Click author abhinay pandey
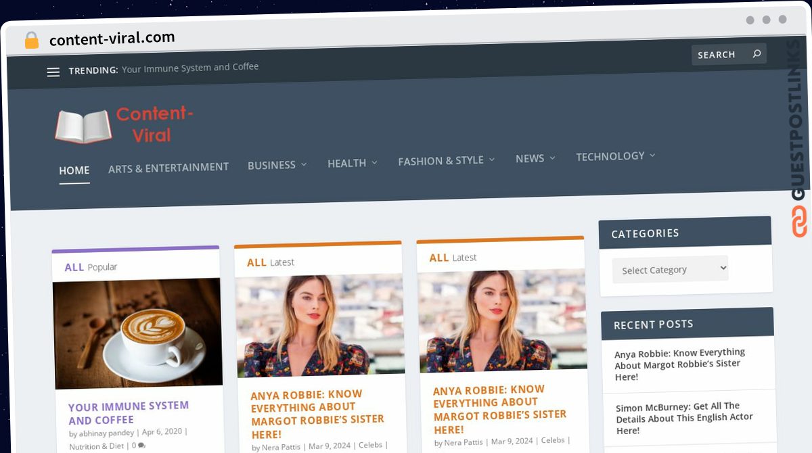Screen dimensions: 812x453 pyautogui.click(x=106, y=433)
